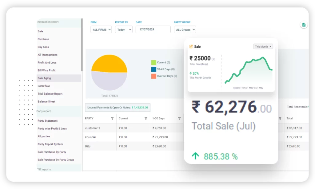Viewport: 315px width, 189px height.
Task: Click the ₹ 1,43,831.00 amount
Action: point(140,108)
